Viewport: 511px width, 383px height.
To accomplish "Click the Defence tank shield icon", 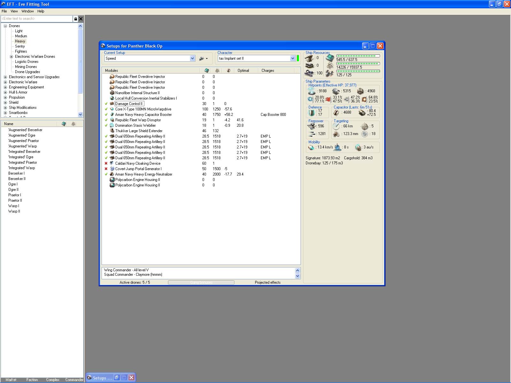I will pos(312,112).
